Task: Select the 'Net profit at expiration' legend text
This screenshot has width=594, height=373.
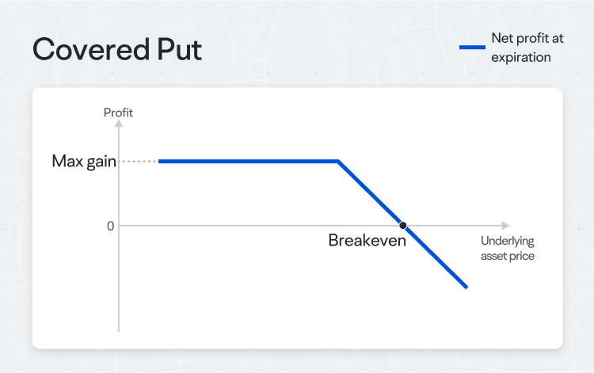Action: coord(527,48)
